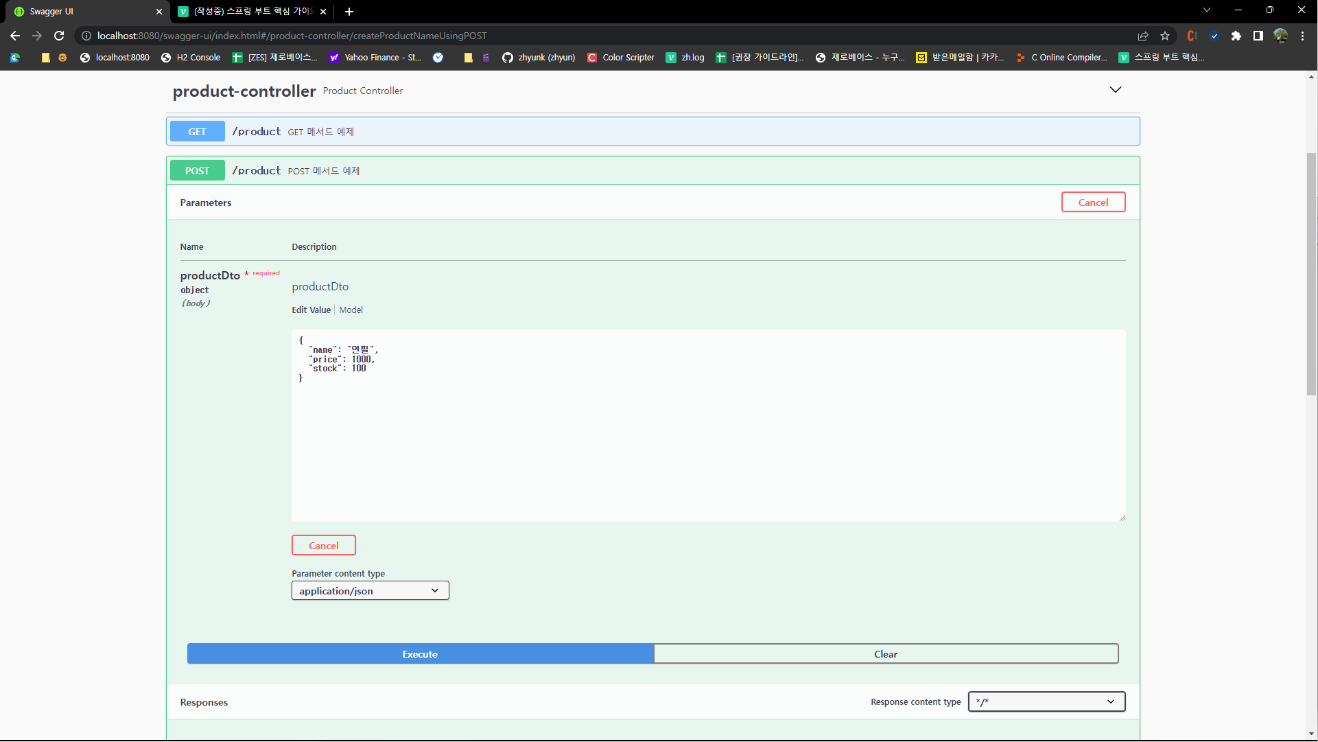
Task: Open the GitHub zhyunk bookmark
Action: pyautogui.click(x=539, y=58)
